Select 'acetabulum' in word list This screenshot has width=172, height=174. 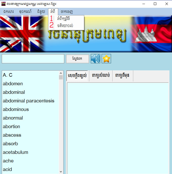pos(30,152)
